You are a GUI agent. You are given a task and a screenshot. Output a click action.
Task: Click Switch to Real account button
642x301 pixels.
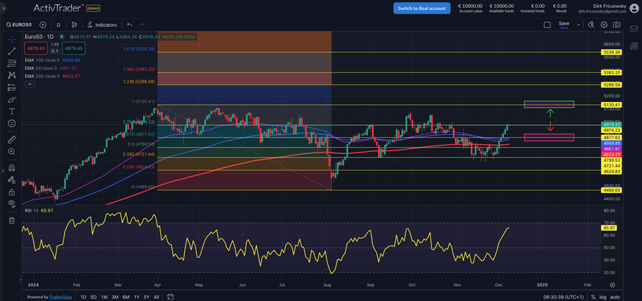click(421, 8)
